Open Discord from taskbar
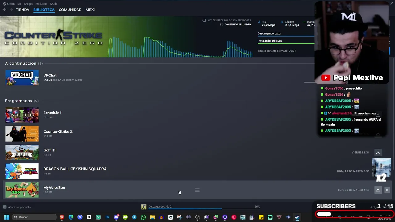This screenshot has height=222, width=395. point(116,217)
